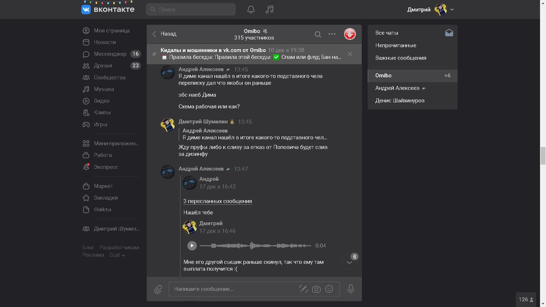Open Мессенджер in left sidebar

point(110,54)
